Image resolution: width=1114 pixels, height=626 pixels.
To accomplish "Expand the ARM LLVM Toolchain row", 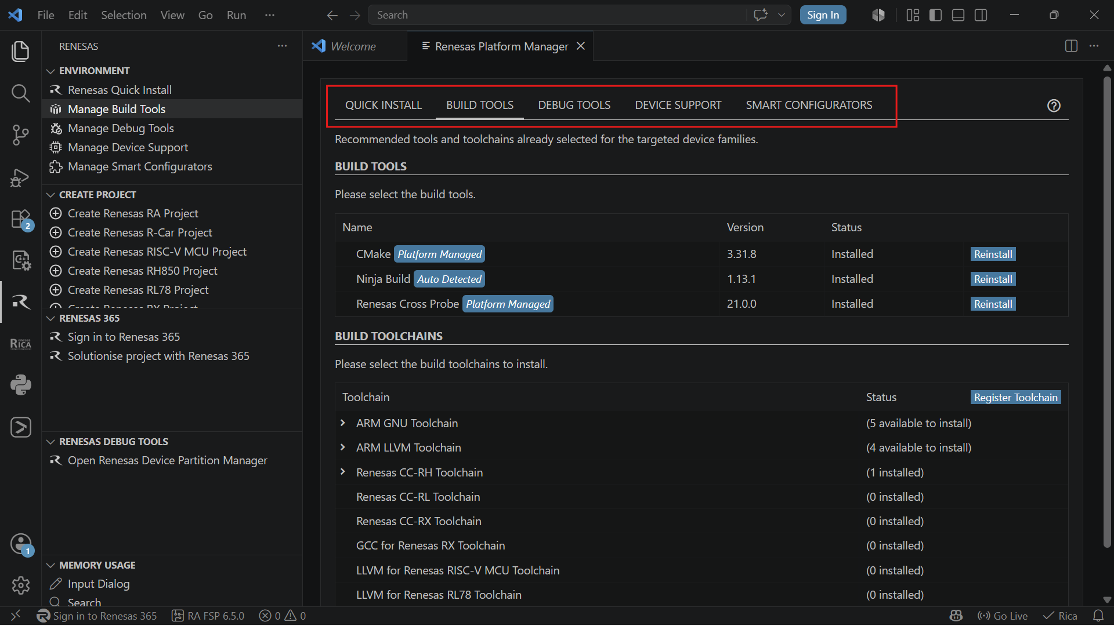I will (343, 447).
